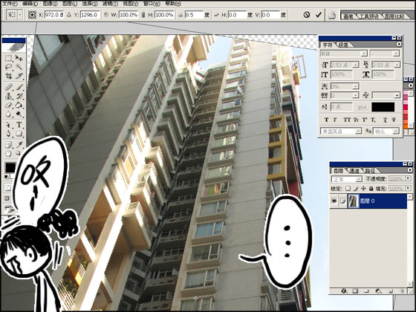
Task: Open the 编辑(E) menu
Action: click(30, 4)
